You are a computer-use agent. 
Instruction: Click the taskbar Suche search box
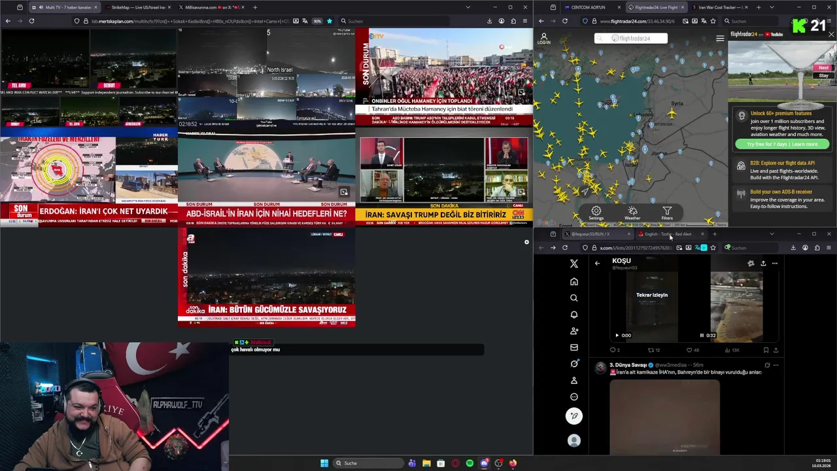point(368,463)
